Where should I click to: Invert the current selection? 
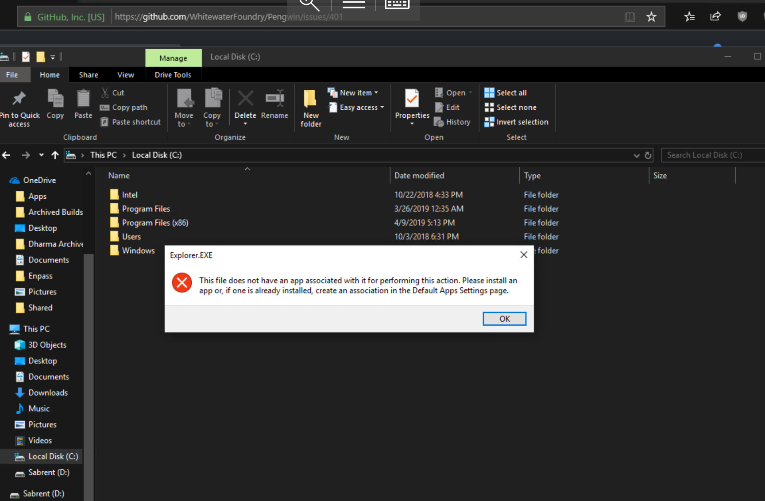click(x=517, y=122)
